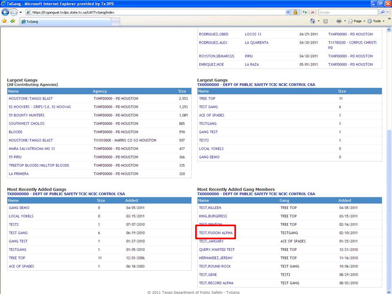Click the Forward navigation arrow
Viewport: 392px width, 294px height.
14,12
